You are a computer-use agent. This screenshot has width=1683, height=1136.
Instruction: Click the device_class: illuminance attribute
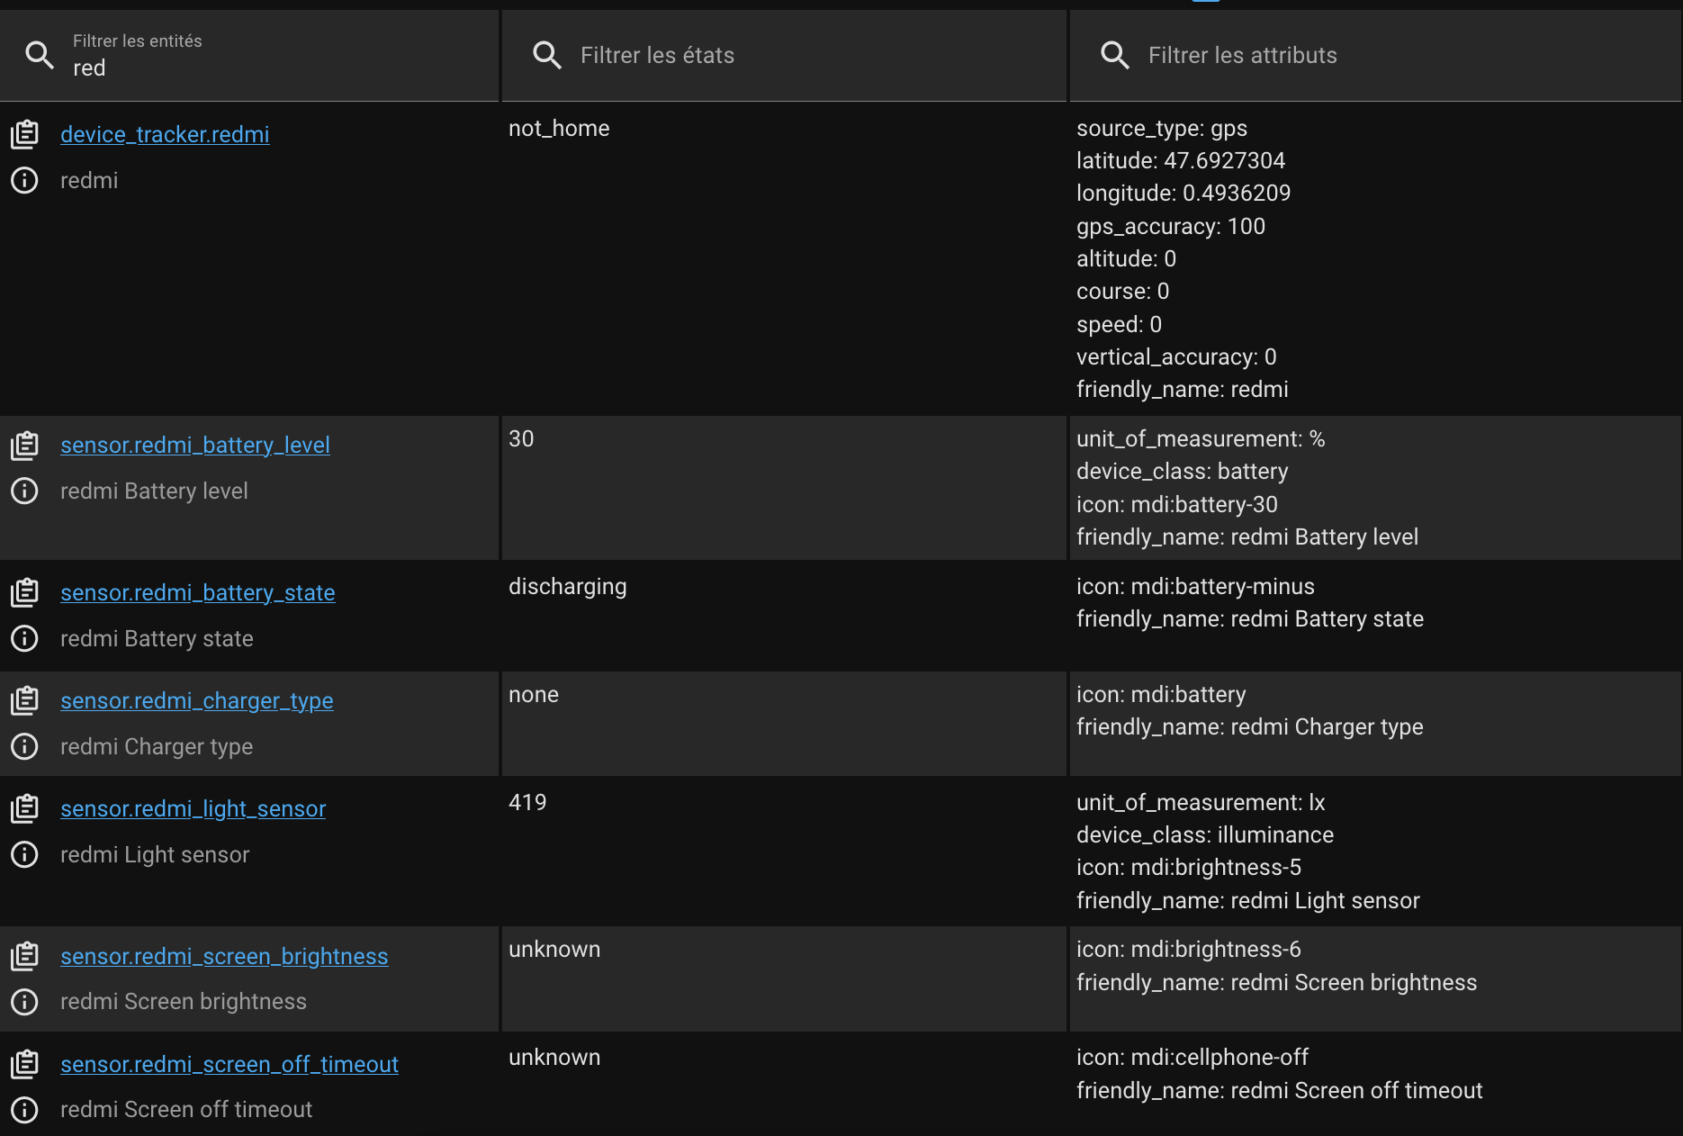(x=1205, y=835)
